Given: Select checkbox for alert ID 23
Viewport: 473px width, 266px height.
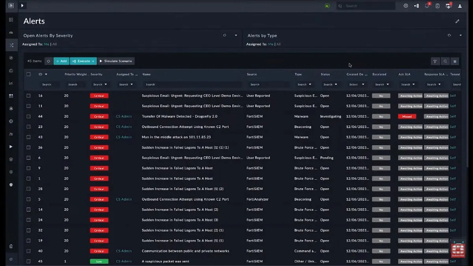Looking at the screenshot, I should [28, 127].
